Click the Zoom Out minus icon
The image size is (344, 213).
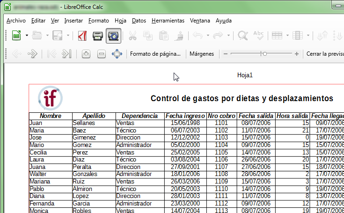tap(102, 54)
